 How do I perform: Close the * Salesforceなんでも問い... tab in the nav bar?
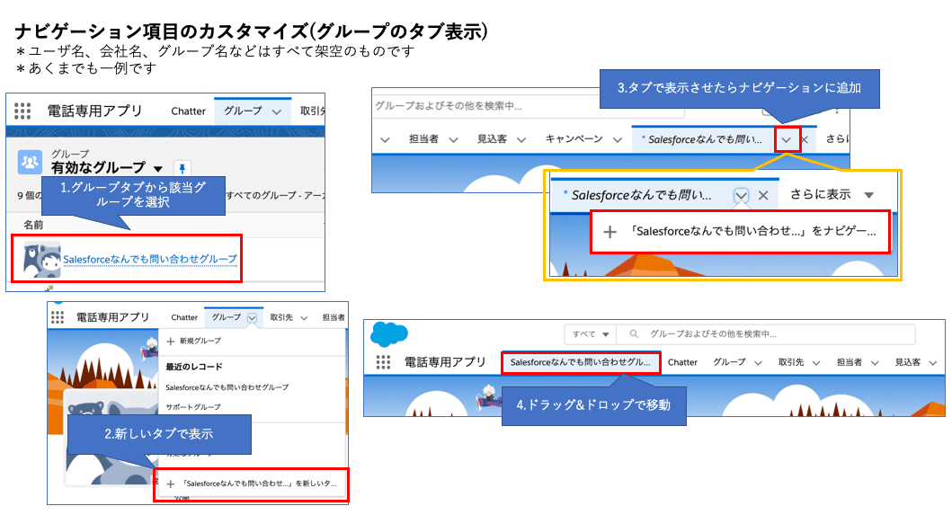[805, 139]
